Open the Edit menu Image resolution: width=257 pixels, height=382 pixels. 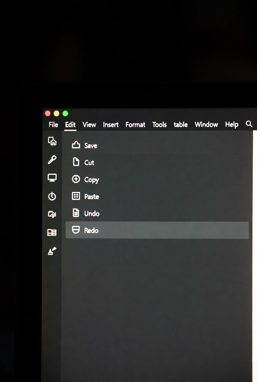[70, 125]
